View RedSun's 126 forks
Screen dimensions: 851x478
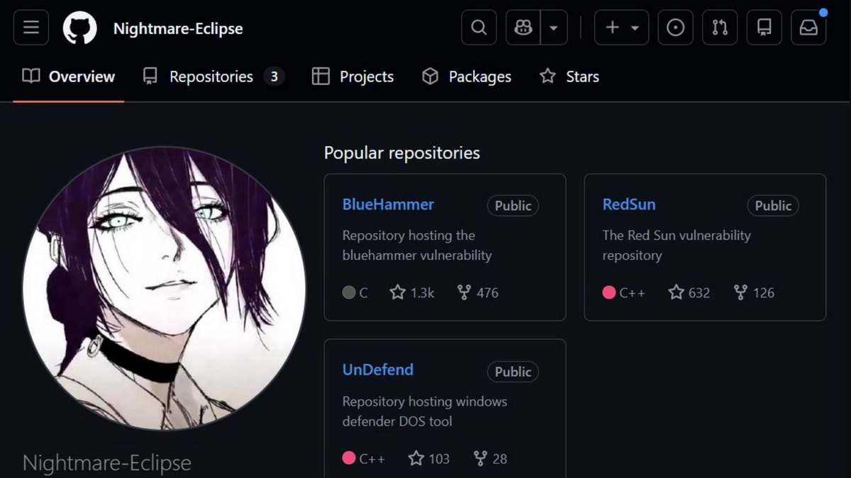(754, 292)
